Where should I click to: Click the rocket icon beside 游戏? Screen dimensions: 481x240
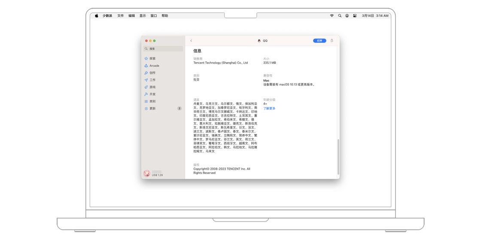[x=146, y=87]
